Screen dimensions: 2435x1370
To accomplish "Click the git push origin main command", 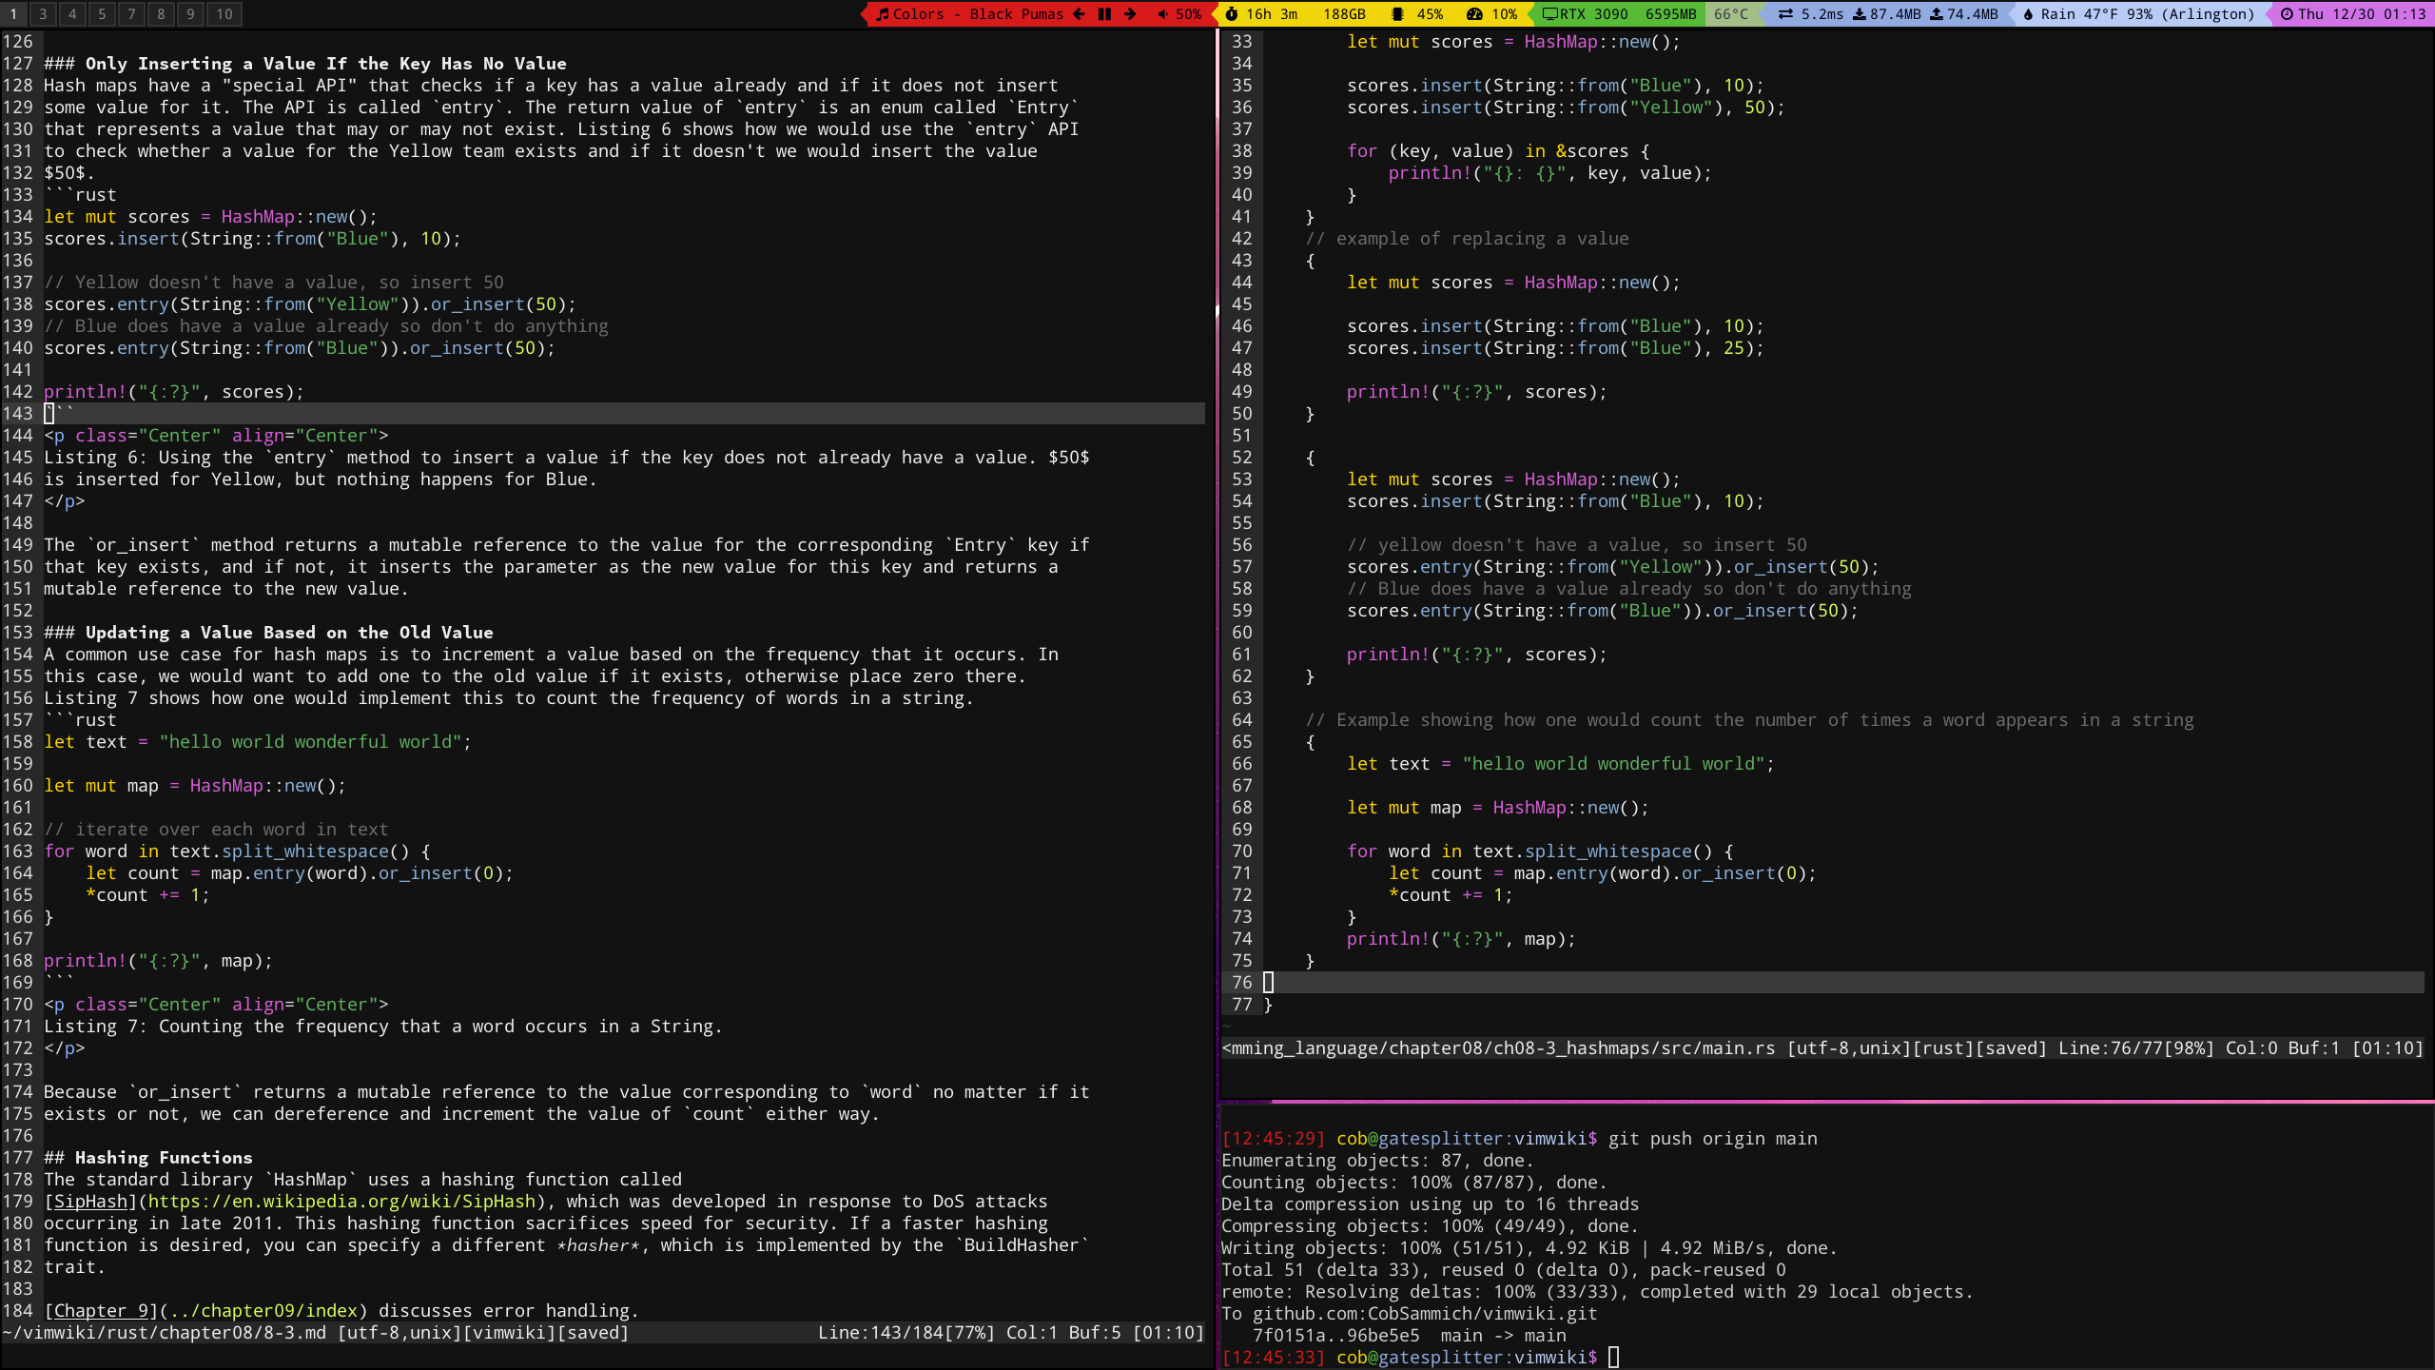I will pos(1712,1139).
